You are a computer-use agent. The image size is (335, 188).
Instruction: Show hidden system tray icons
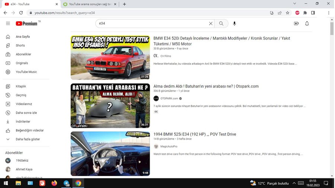click(294, 183)
